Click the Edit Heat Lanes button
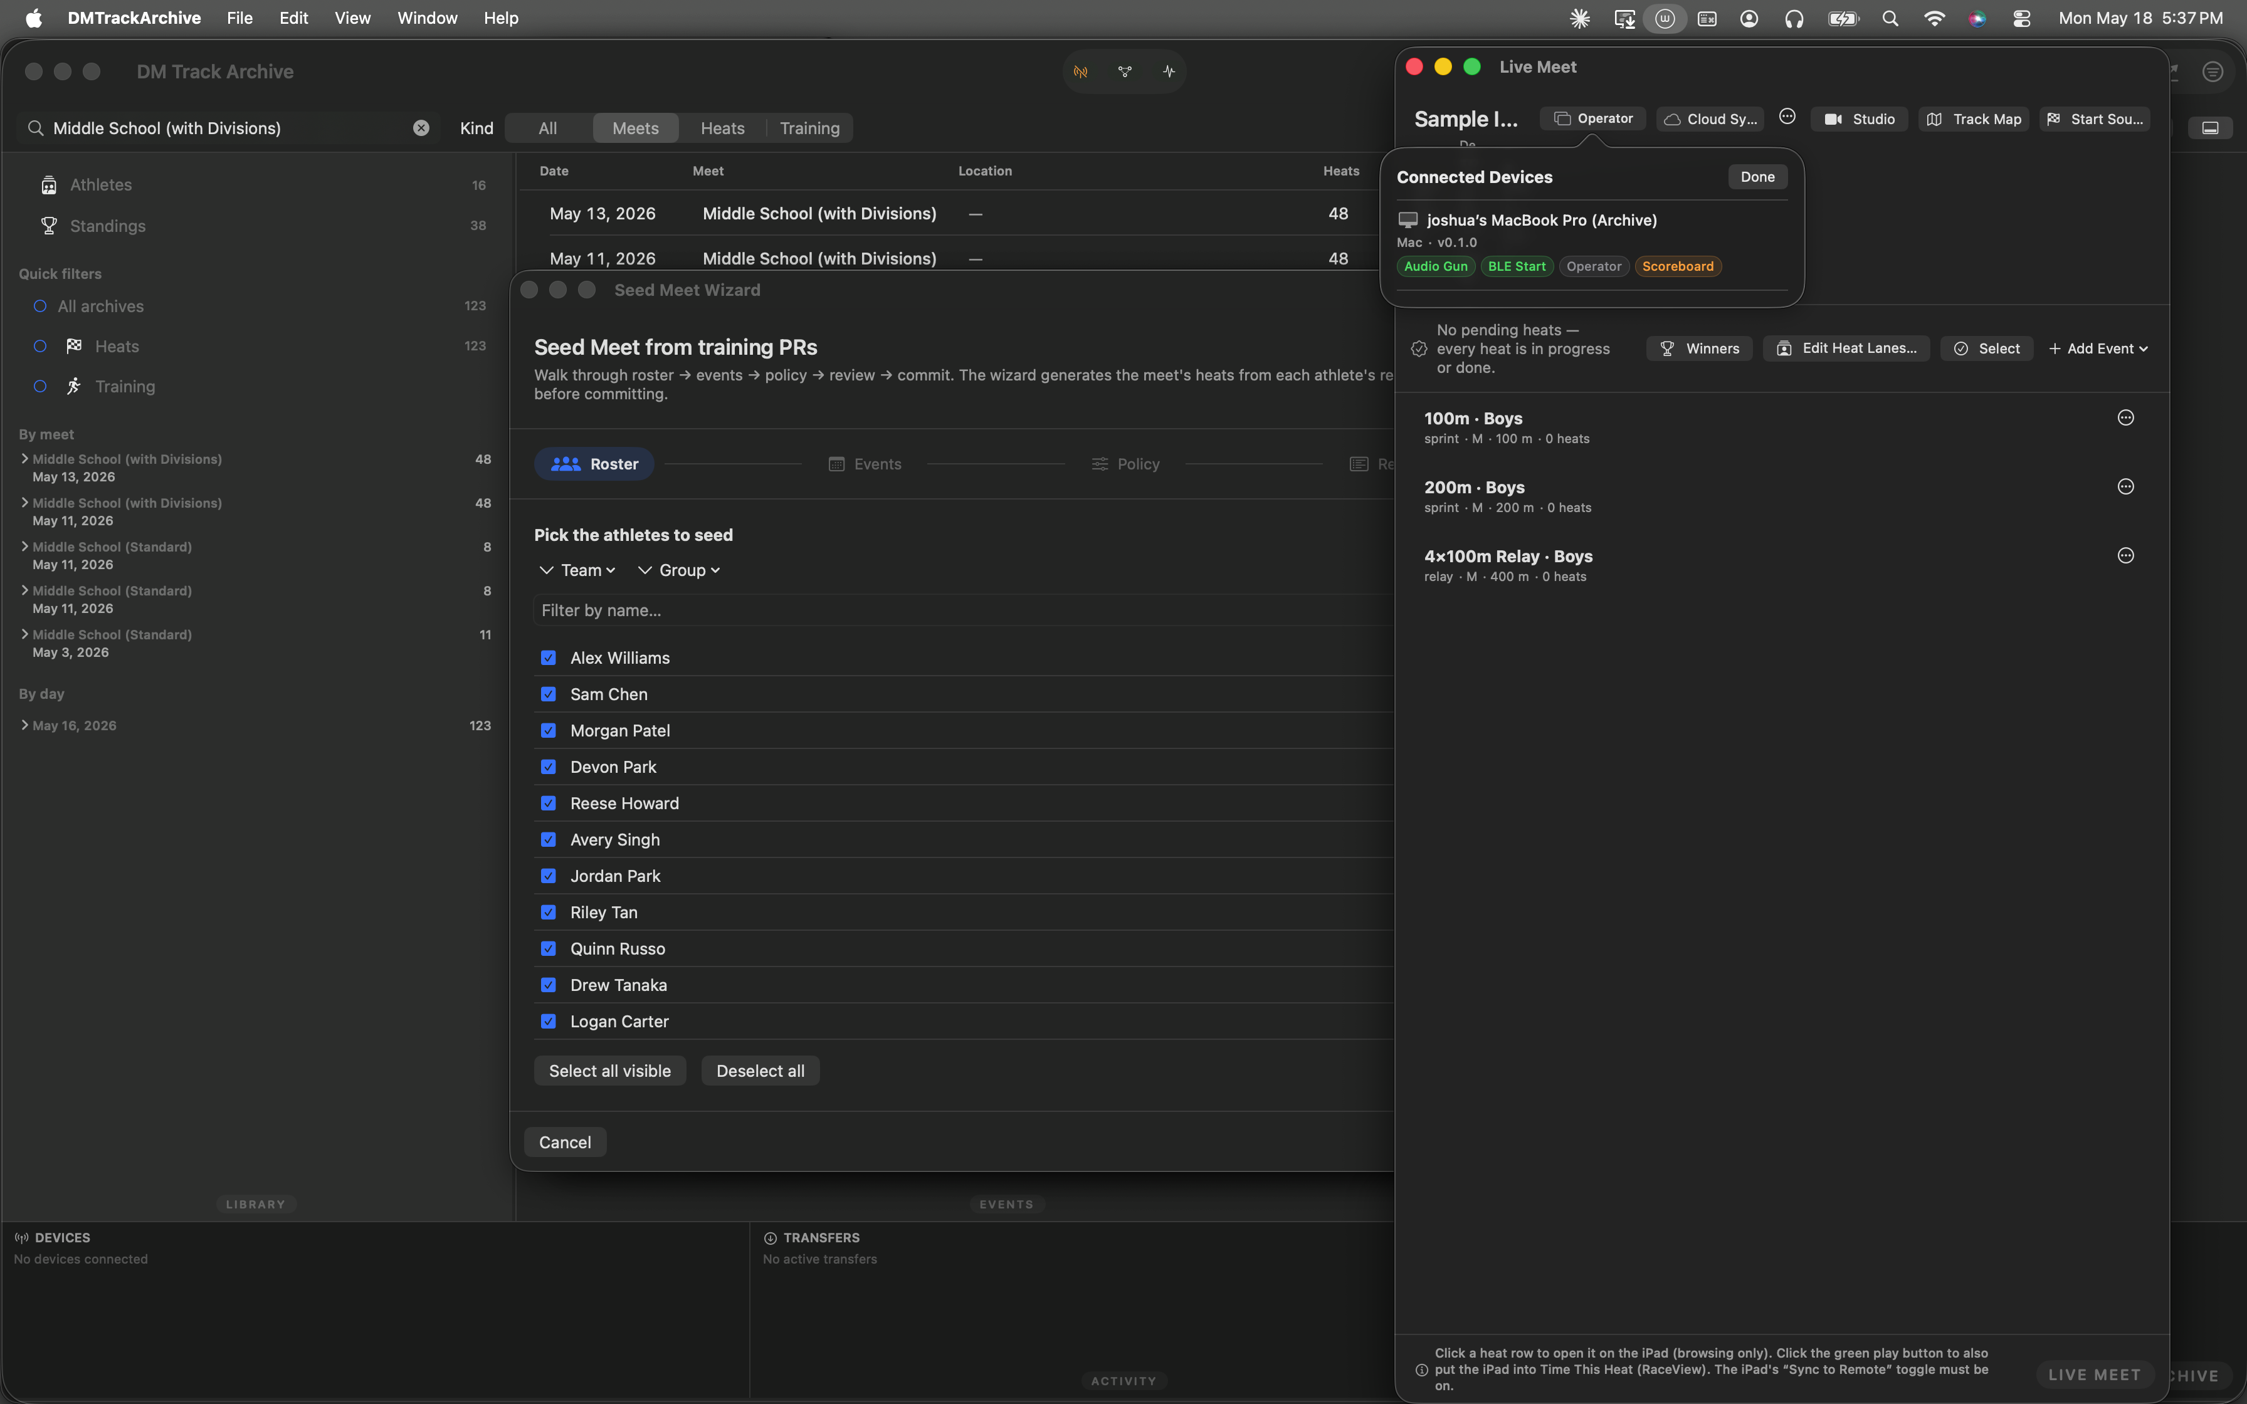Image resolution: width=2247 pixels, height=1404 pixels. tap(1846, 348)
